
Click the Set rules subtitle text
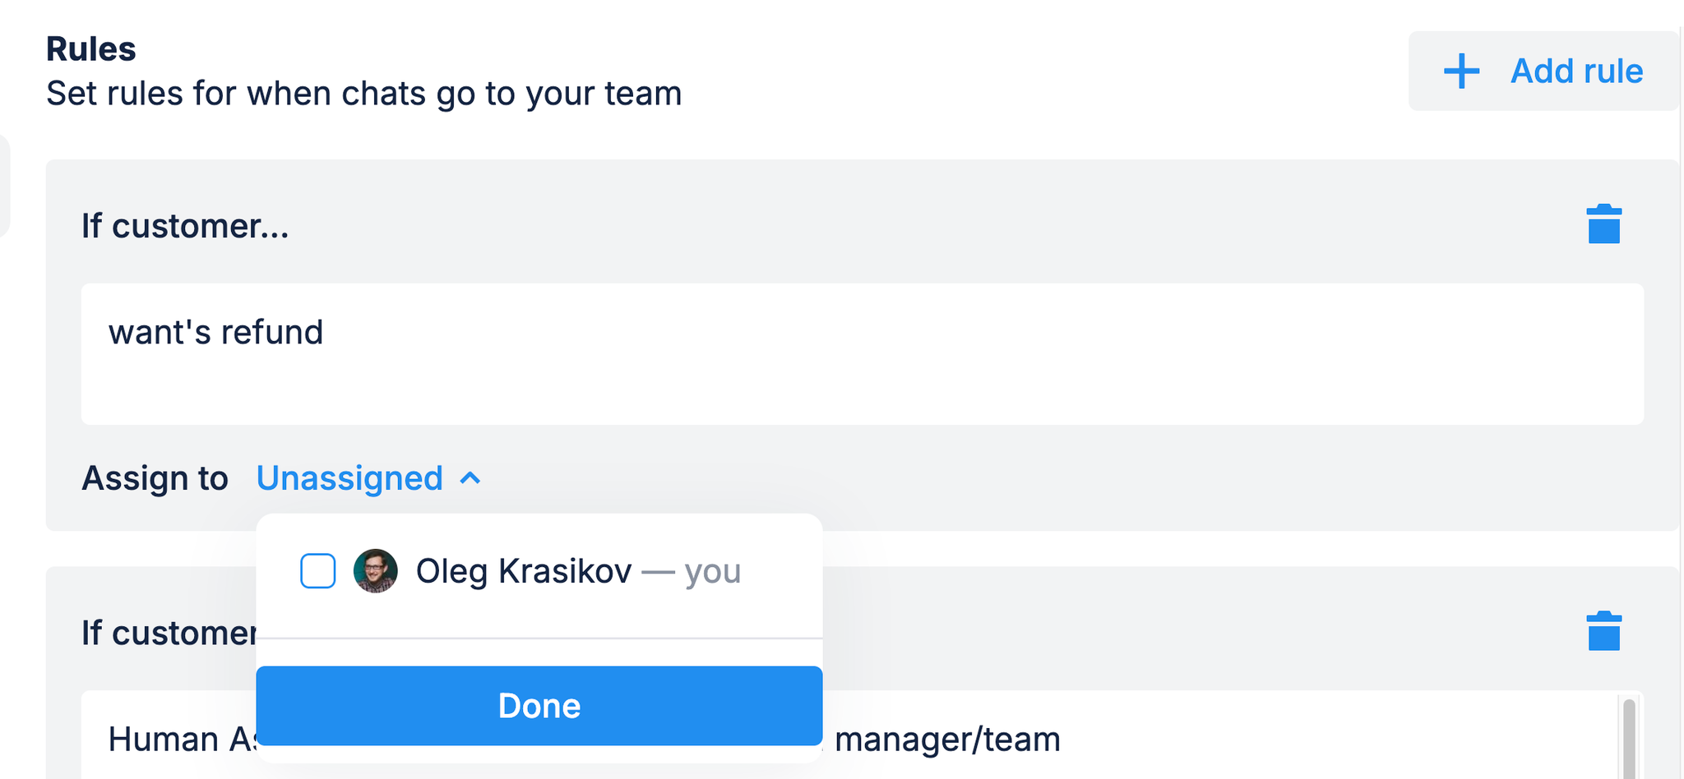point(363,94)
